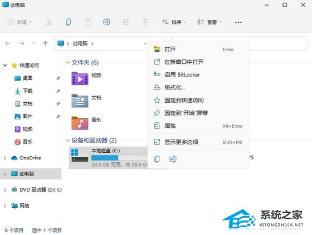Click the Rename icon at context menu bottom

173,159
